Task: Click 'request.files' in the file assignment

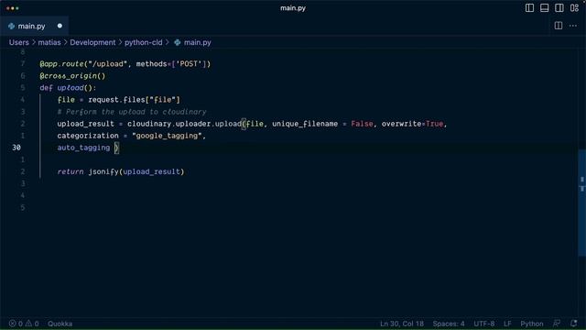Action: pos(116,100)
